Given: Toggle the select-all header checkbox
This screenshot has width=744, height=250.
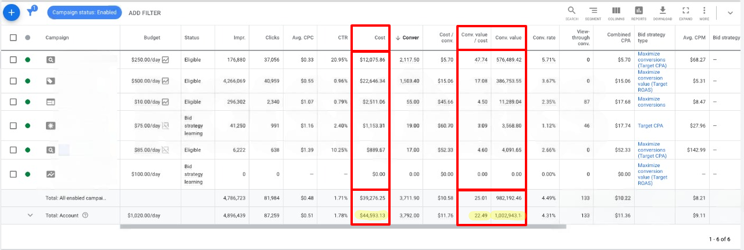Looking at the screenshot, I should 13,38.
